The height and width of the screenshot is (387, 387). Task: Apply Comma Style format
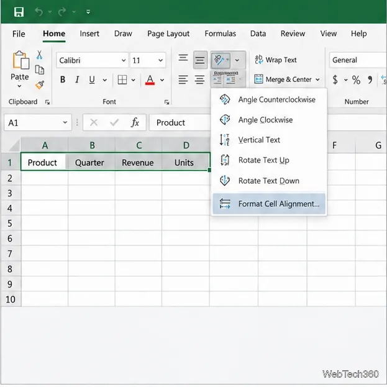[x=370, y=80]
